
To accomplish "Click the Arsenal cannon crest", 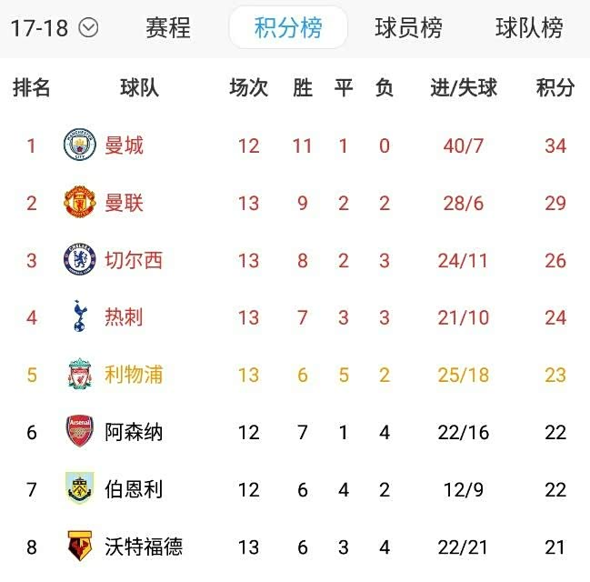I will click(x=79, y=432).
